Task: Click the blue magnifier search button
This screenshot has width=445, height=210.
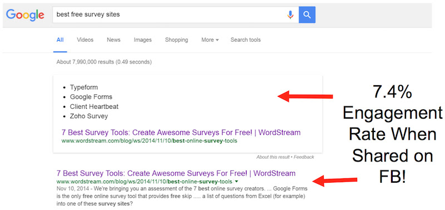Action: (x=307, y=14)
